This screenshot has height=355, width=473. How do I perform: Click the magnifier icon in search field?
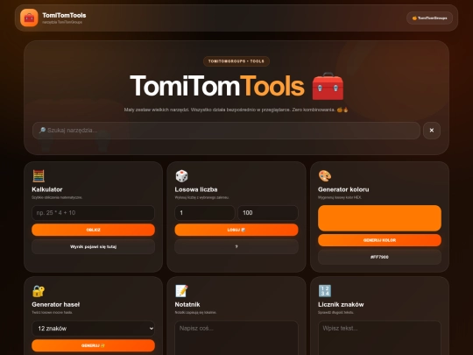click(x=42, y=130)
